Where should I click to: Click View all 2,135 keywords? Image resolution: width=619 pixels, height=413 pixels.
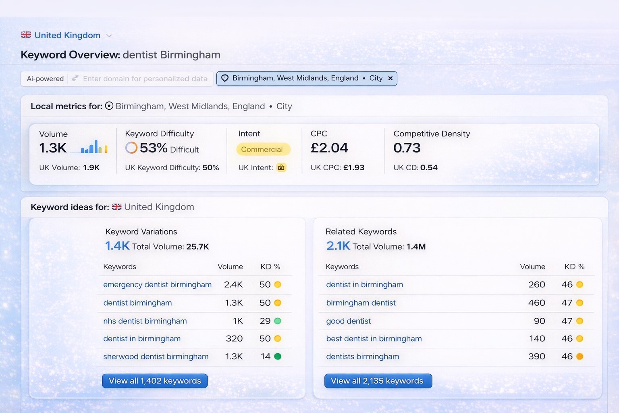click(378, 381)
